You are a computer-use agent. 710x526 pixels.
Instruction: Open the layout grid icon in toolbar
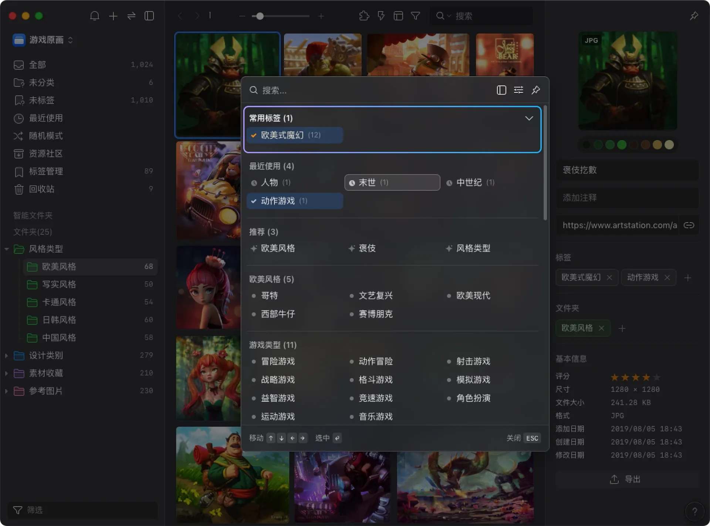tap(398, 16)
